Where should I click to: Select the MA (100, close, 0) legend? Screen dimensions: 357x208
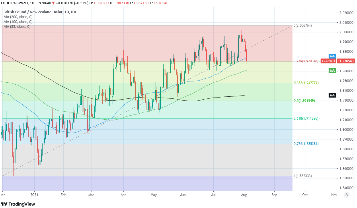(18, 22)
